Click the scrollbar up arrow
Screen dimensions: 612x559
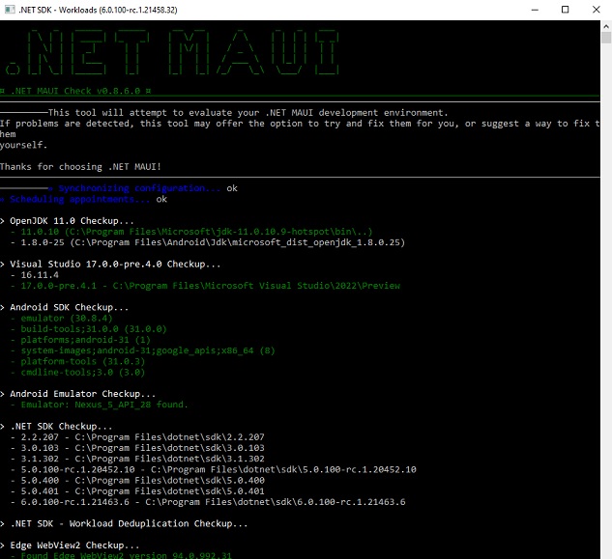coord(606,26)
